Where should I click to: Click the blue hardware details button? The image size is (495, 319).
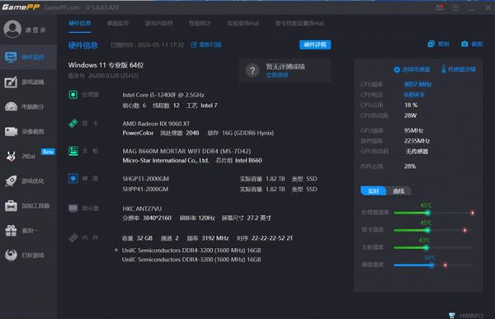pyautogui.click(x=315, y=45)
